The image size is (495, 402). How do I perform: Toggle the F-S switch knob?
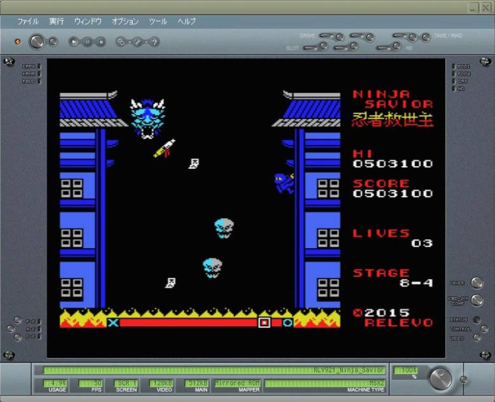click(18, 320)
